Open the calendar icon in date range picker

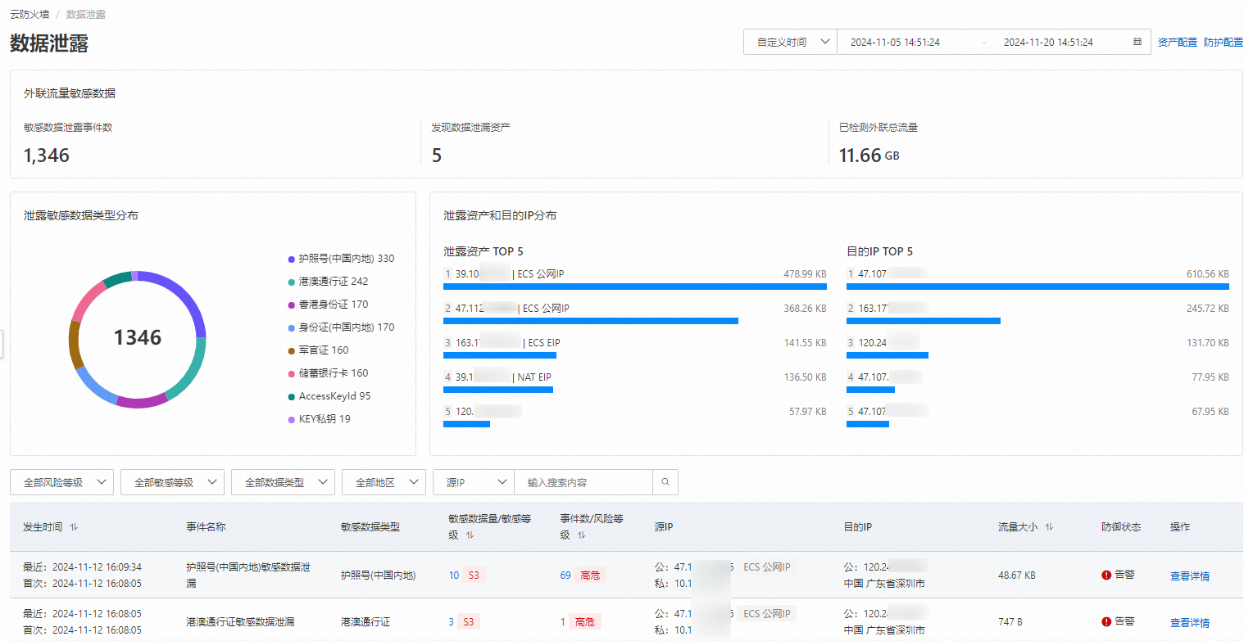[x=1137, y=42]
